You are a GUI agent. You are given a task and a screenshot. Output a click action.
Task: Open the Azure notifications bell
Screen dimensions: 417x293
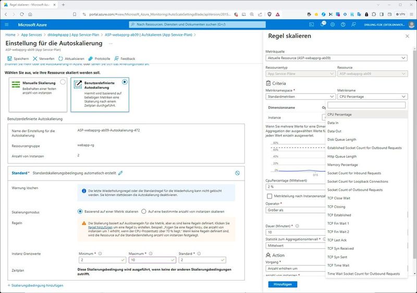click(322, 24)
